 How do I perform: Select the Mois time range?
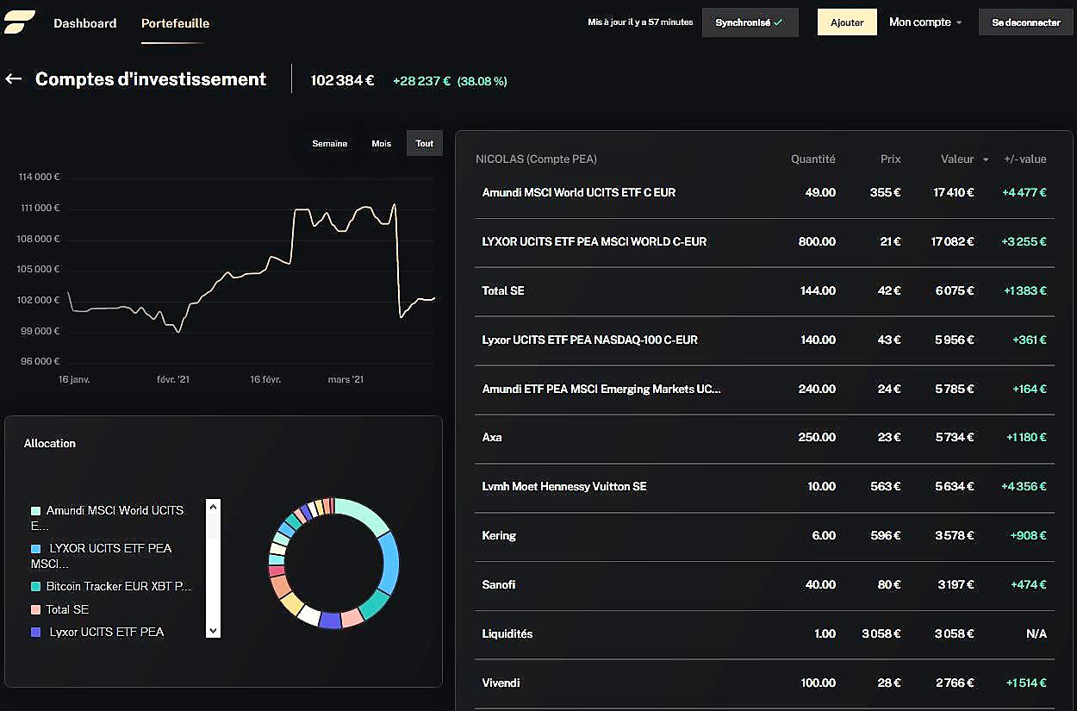click(381, 143)
